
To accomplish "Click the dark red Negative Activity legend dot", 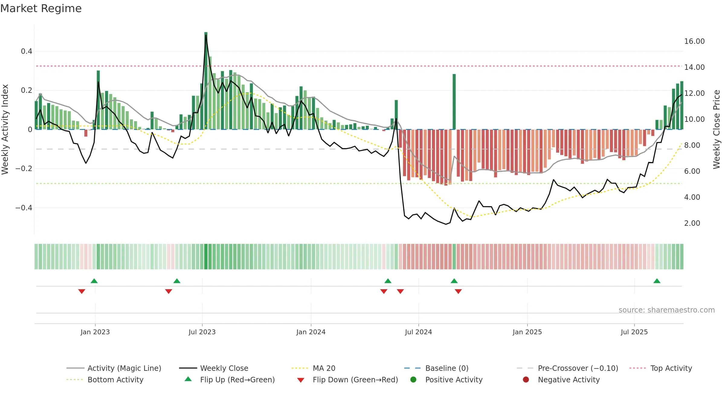I will click(526, 380).
